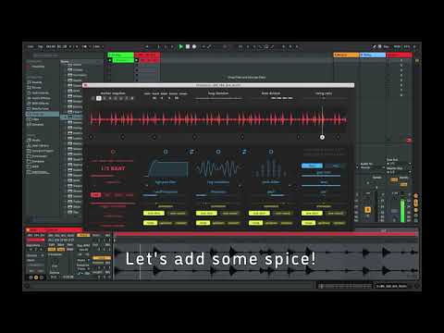Image resolution: width=444 pixels, height=333 pixels.
Task: Toggle power icon above the bar spectrum module
Action: 271,152
